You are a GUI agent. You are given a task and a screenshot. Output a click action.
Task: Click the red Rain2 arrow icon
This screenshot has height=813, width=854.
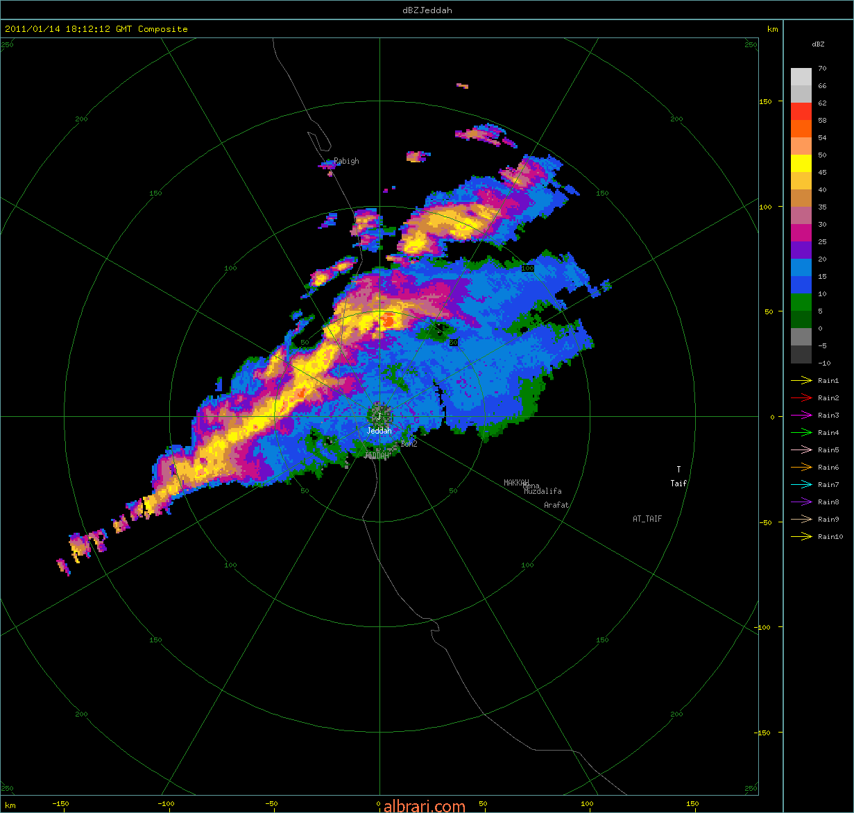click(801, 397)
